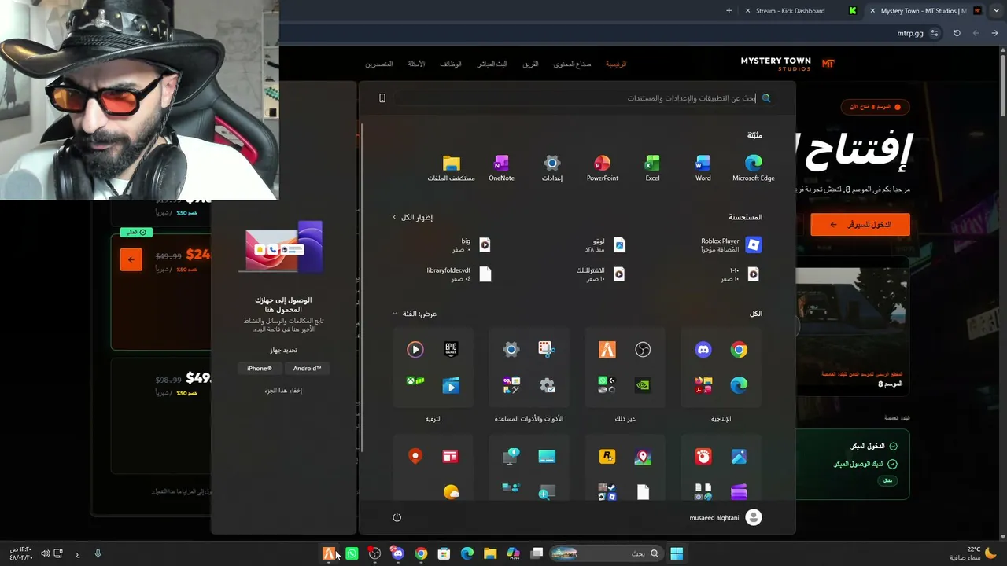Open مستكشف الملفات file explorer pinned app

[x=451, y=167]
